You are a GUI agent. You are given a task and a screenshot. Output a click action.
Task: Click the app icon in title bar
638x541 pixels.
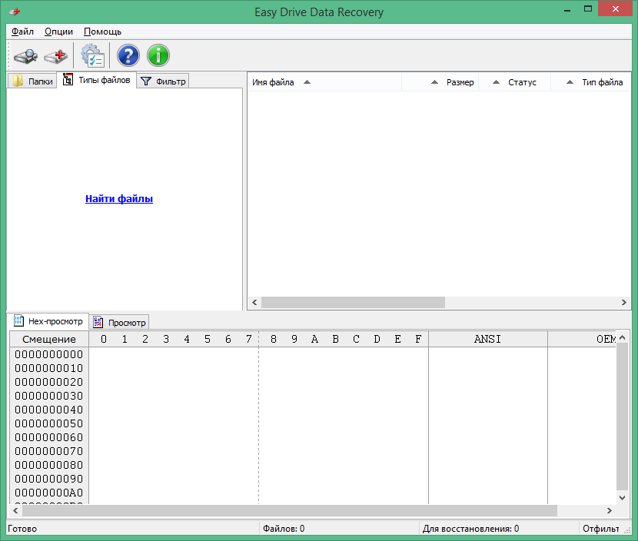pos(15,12)
